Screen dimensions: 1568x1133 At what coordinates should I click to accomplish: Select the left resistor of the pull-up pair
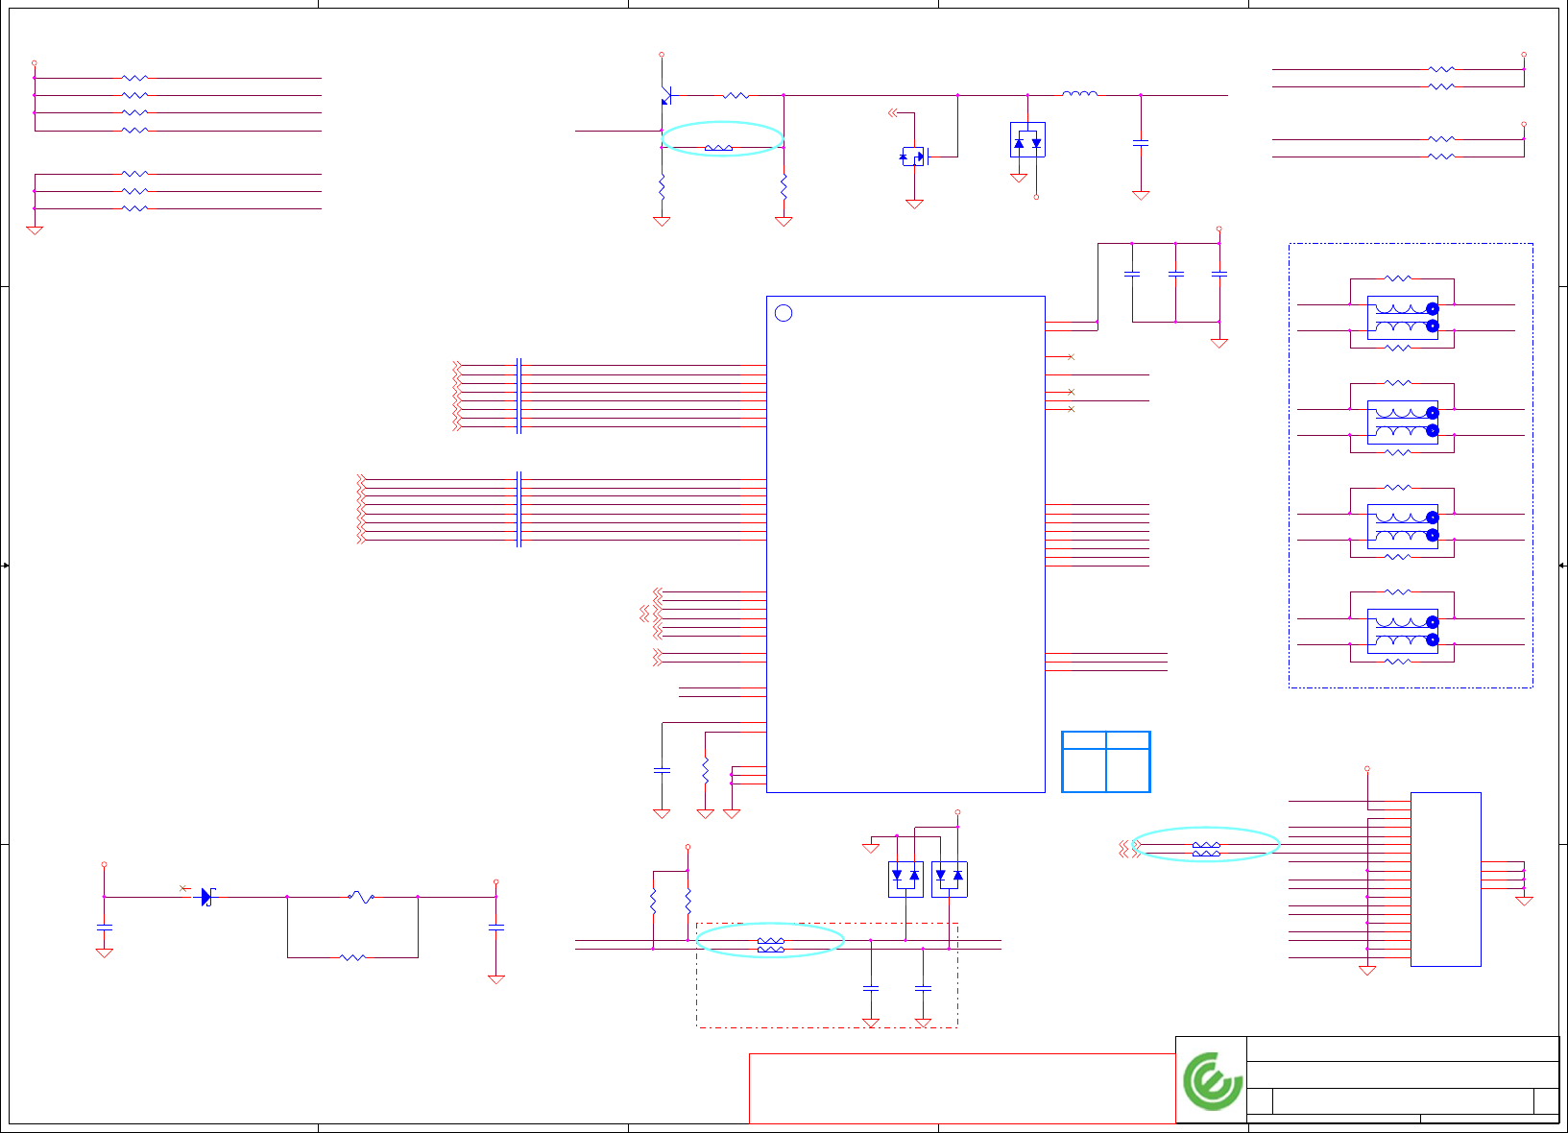pos(653,902)
